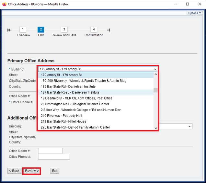Screen dimensions: 206x183
Task: Click the Firefox logo in title bar
Action: 4,4
